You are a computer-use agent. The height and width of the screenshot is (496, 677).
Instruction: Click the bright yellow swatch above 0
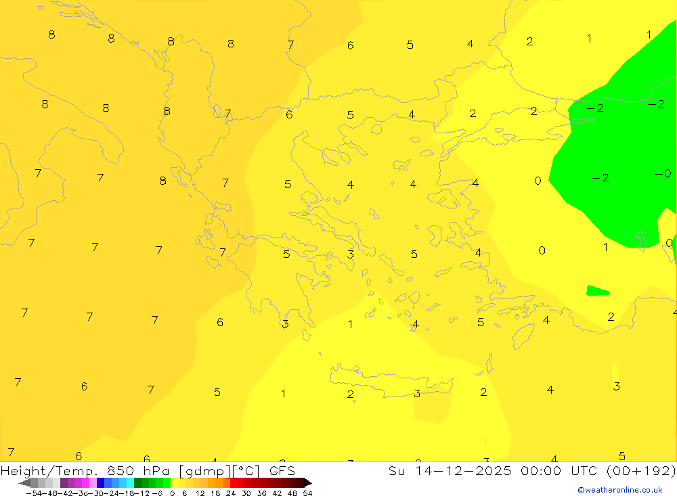tap(175, 482)
